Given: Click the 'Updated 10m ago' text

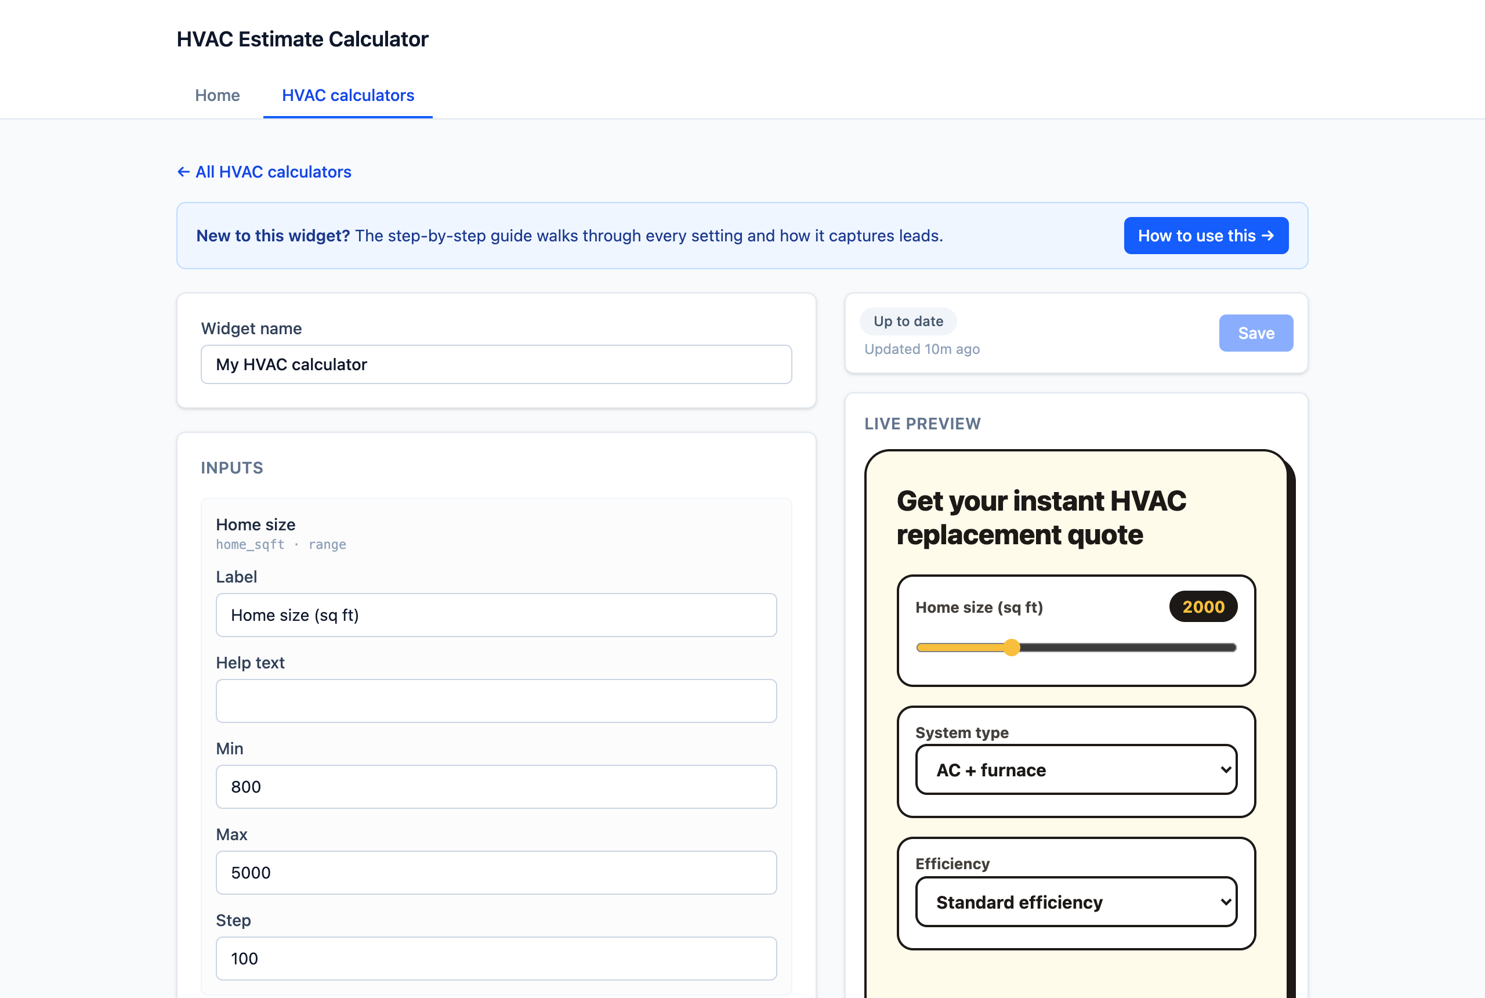Looking at the screenshot, I should [x=921, y=349].
